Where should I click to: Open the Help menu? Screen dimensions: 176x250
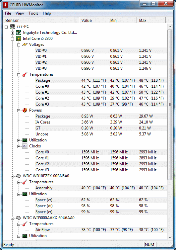(x=47, y=13)
